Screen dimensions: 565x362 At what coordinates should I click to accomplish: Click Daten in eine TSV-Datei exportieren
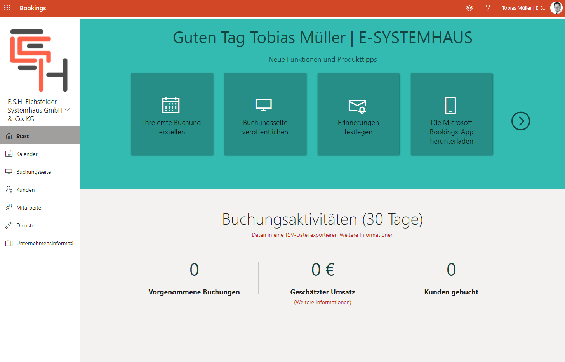[x=295, y=235]
